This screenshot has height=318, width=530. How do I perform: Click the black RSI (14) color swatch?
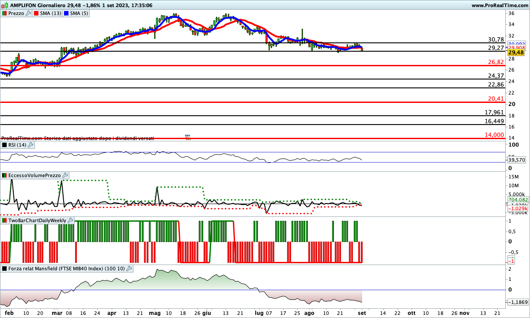pos(5,144)
